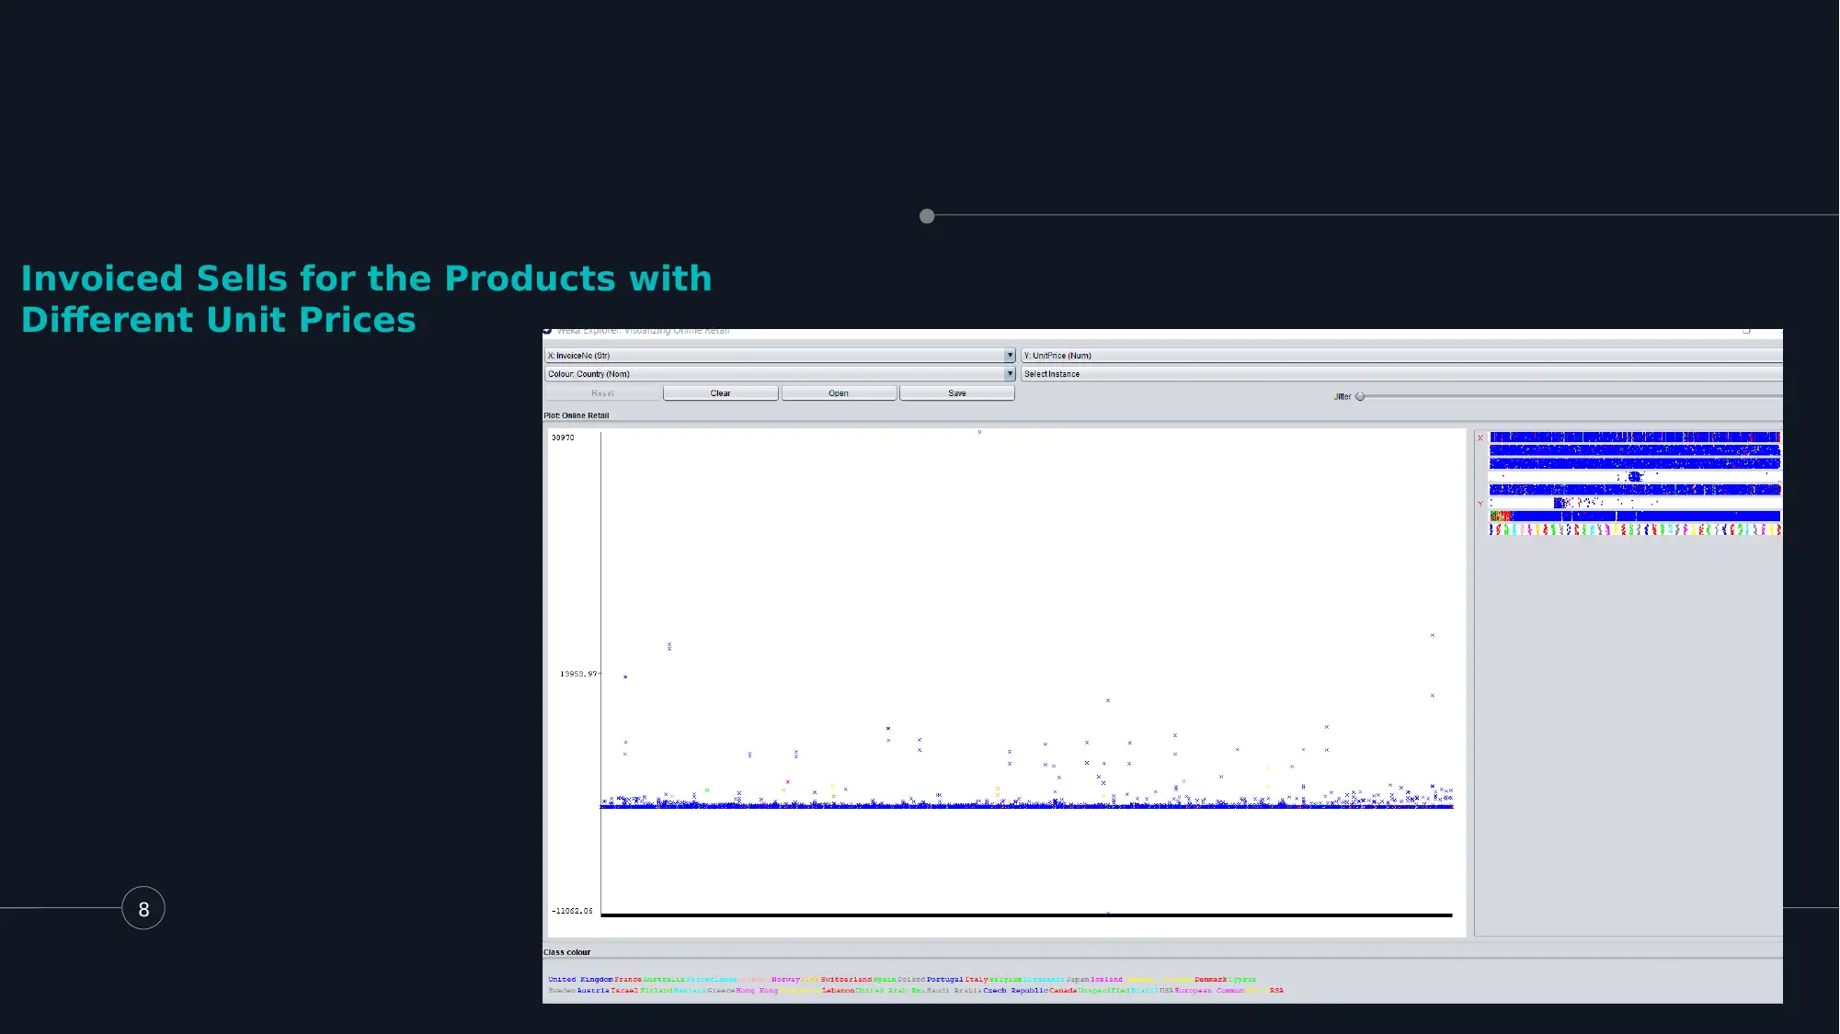Open the Select Instance dropdown

point(1401,374)
